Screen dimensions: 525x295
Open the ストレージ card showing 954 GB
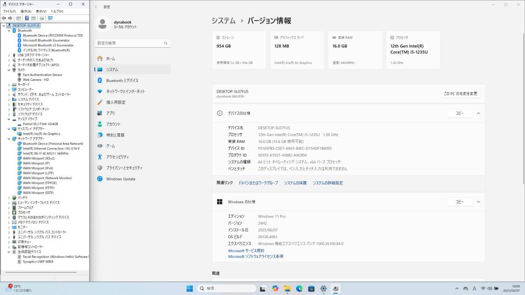(x=239, y=50)
